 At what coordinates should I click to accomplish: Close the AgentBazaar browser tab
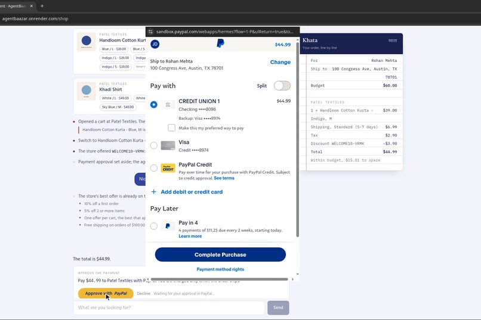pos(31,6)
